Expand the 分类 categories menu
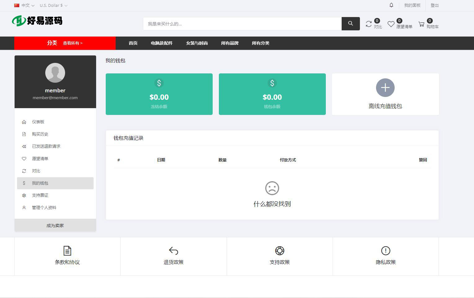Viewport: 474px width, 298px height. [52, 43]
